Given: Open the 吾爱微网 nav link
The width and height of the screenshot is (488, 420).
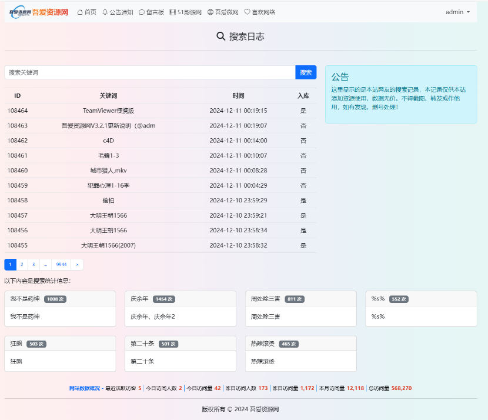Looking at the screenshot, I should pos(223,12).
